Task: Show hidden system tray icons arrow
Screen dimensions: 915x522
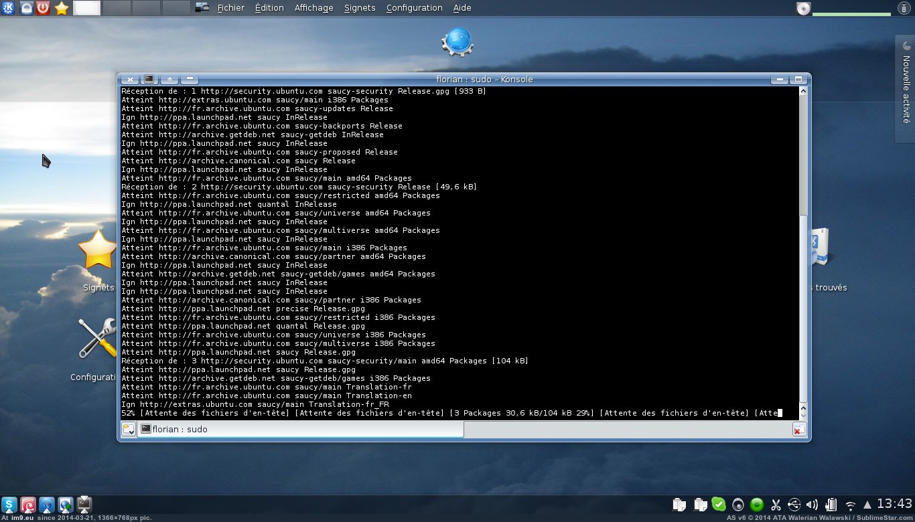Action: (x=867, y=505)
